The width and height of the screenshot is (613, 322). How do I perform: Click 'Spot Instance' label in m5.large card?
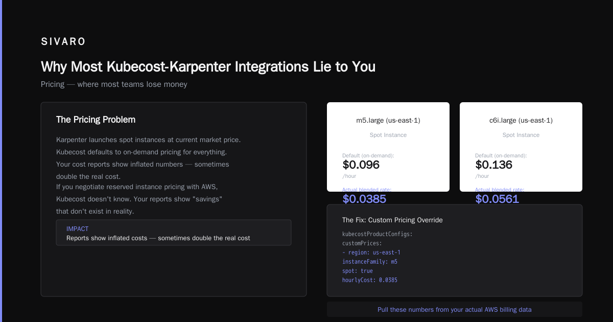(388, 135)
